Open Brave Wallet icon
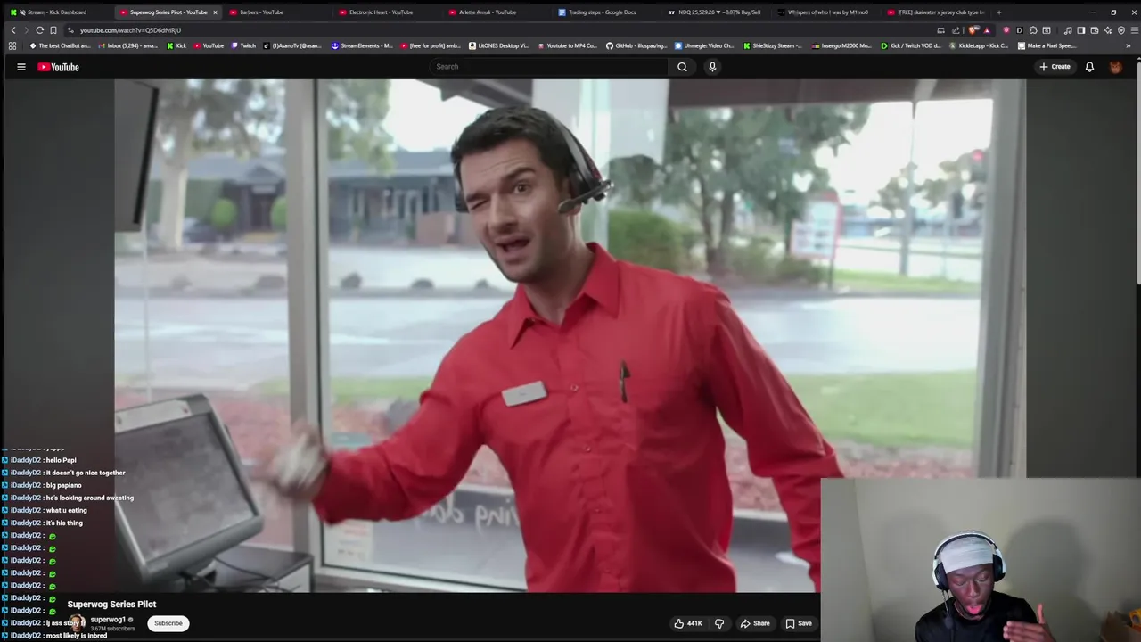 coord(1095,30)
